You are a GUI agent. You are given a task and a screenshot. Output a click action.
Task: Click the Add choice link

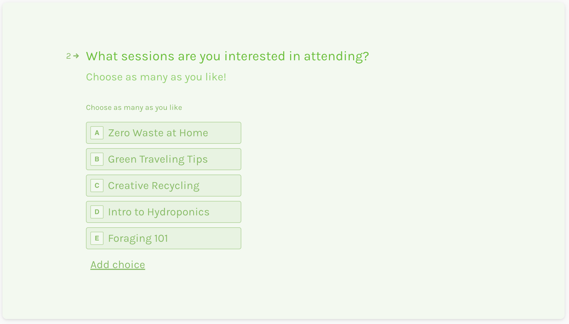[118, 265]
